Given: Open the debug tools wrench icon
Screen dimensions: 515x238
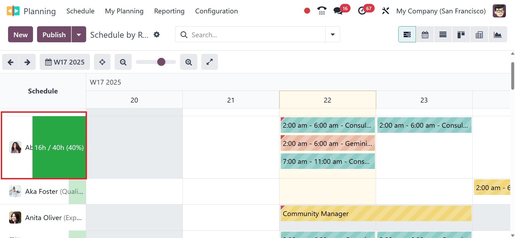Looking at the screenshot, I should click(385, 11).
